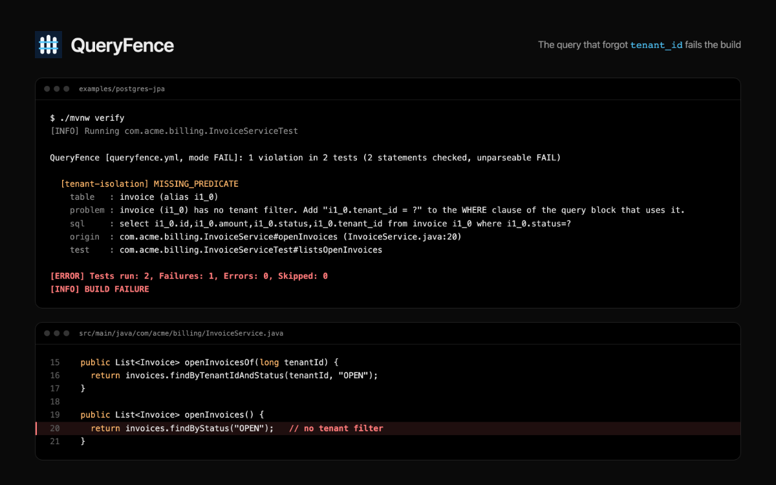776x485 pixels.
Task: Click line number 15 in the gutter
Action: tap(55, 362)
